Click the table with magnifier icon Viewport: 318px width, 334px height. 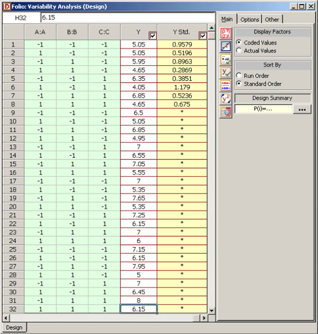(x=225, y=112)
